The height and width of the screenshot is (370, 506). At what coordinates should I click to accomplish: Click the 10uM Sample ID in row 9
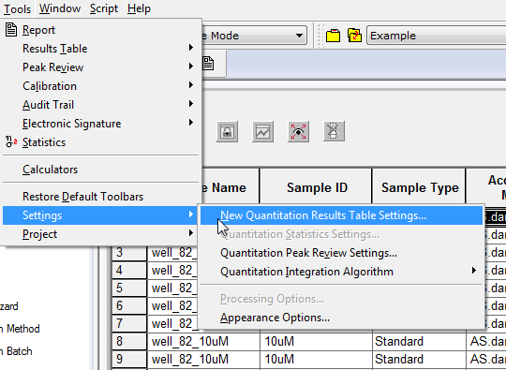coord(317,359)
